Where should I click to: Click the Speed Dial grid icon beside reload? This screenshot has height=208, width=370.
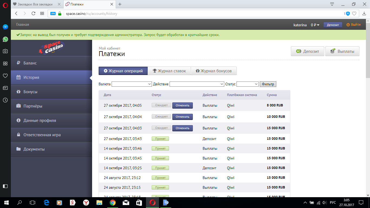click(x=42, y=14)
